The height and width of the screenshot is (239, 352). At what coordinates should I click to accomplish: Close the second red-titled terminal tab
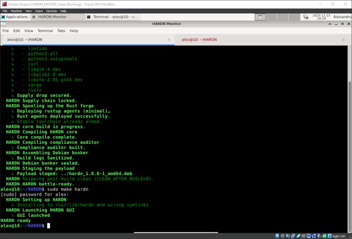(344, 40)
